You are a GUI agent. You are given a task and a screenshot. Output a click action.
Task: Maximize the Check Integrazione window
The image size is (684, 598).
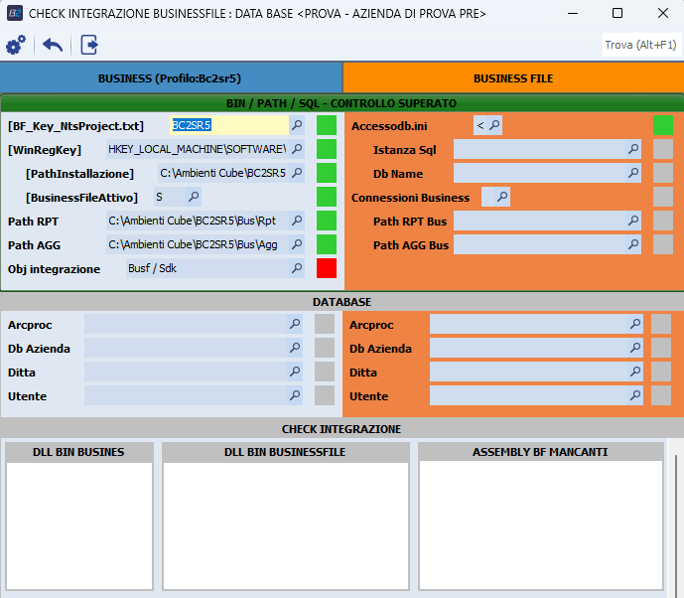tap(617, 13)
